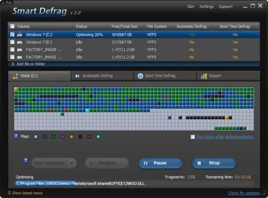Click the purple Map legend swatch
The height and width of the screenshot is (198, 268).
click(x=62, y=137)
